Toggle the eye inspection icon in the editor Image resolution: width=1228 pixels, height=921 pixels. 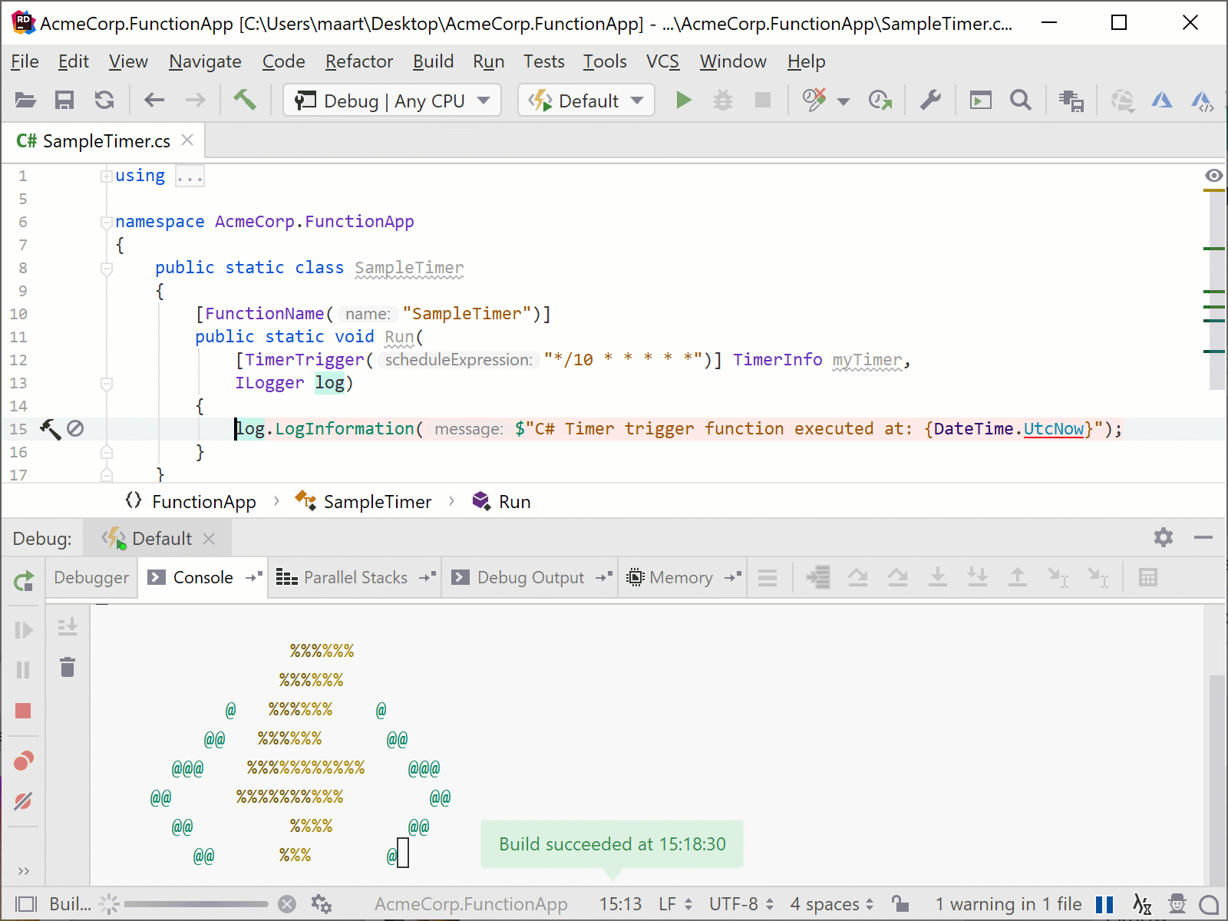(x=1213, y=176)
